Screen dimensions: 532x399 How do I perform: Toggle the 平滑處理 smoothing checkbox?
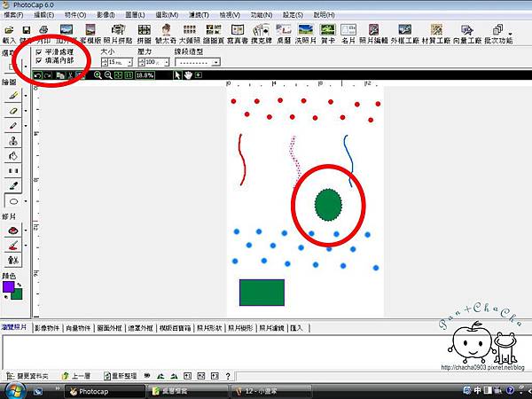coord(39,52)
